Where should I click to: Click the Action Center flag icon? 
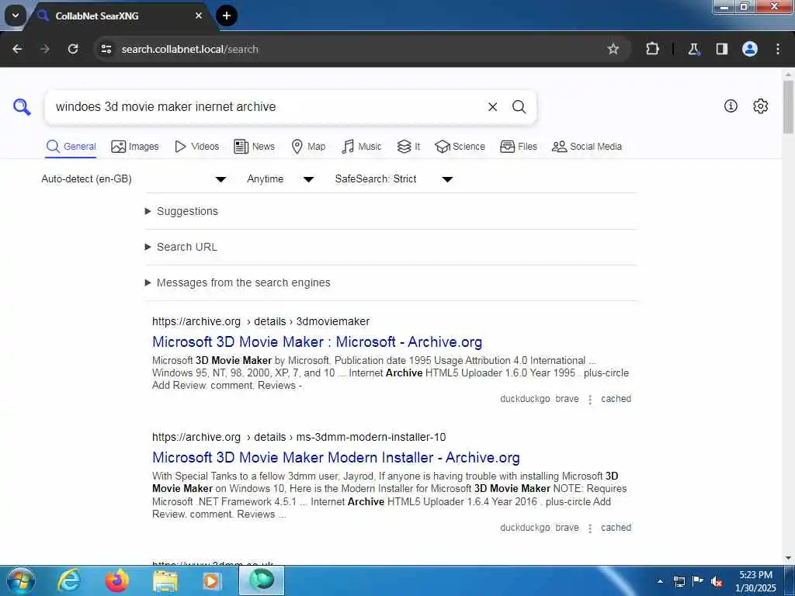pyautogui.click(x=698, y=581)
